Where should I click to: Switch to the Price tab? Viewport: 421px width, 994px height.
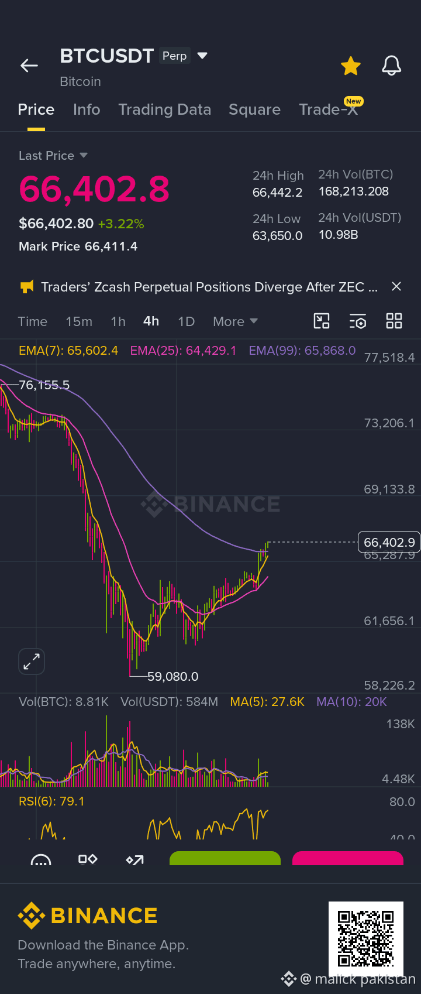click(x=36, y=109)
